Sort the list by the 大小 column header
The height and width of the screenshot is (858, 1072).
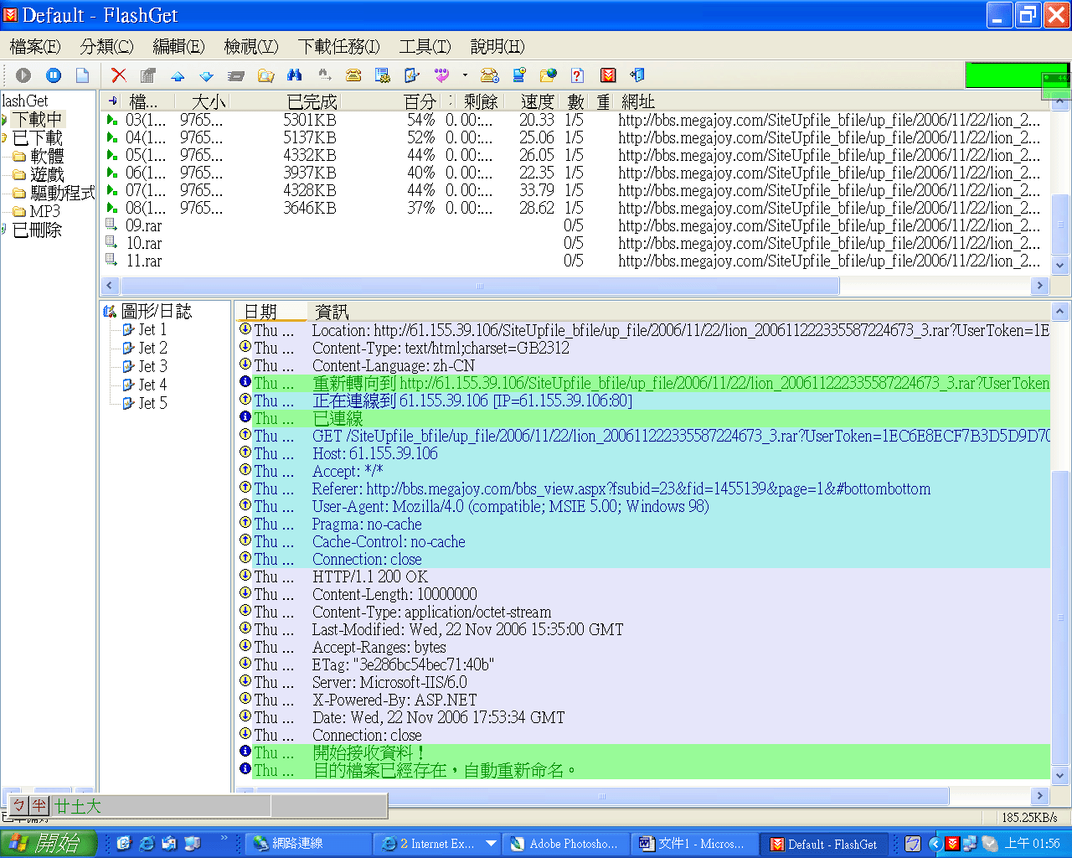click(201, 101)
